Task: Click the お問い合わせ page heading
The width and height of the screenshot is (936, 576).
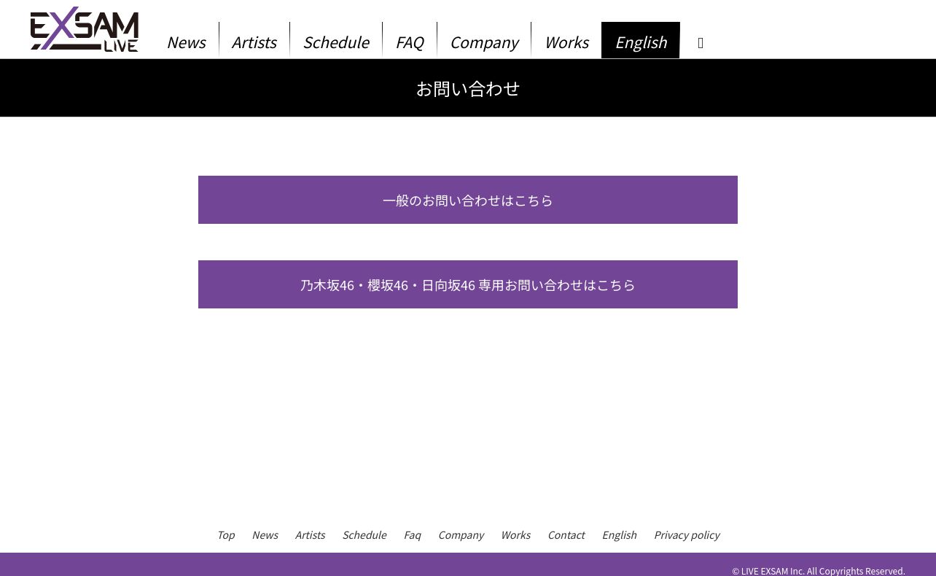Action: (468, 88)
